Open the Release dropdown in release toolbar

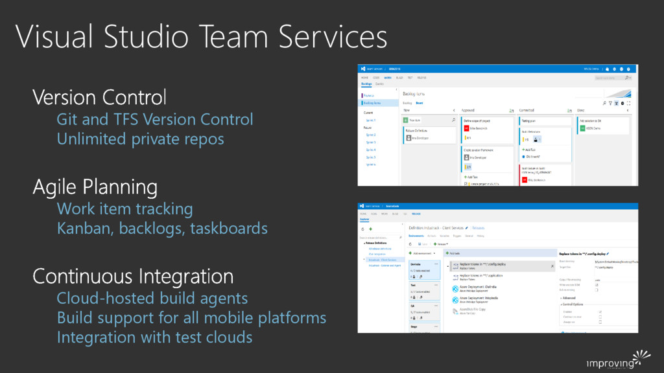[441, 244]
